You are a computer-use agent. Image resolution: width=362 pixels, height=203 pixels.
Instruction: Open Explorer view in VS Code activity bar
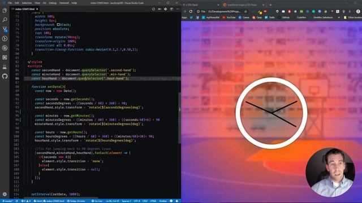(5, 11)
